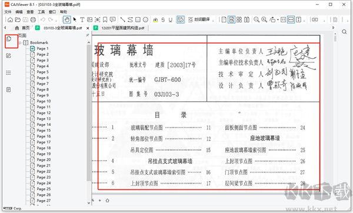
Task: Click the highlight text icon
Action: pyautogui.click(x=155, y=20)
